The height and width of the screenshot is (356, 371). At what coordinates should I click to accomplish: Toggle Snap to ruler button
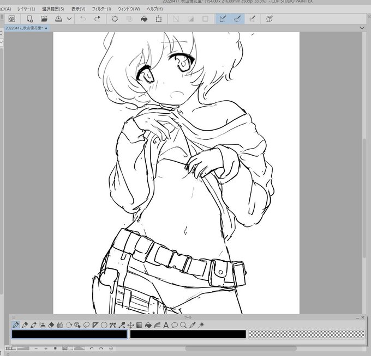(223, 19)
